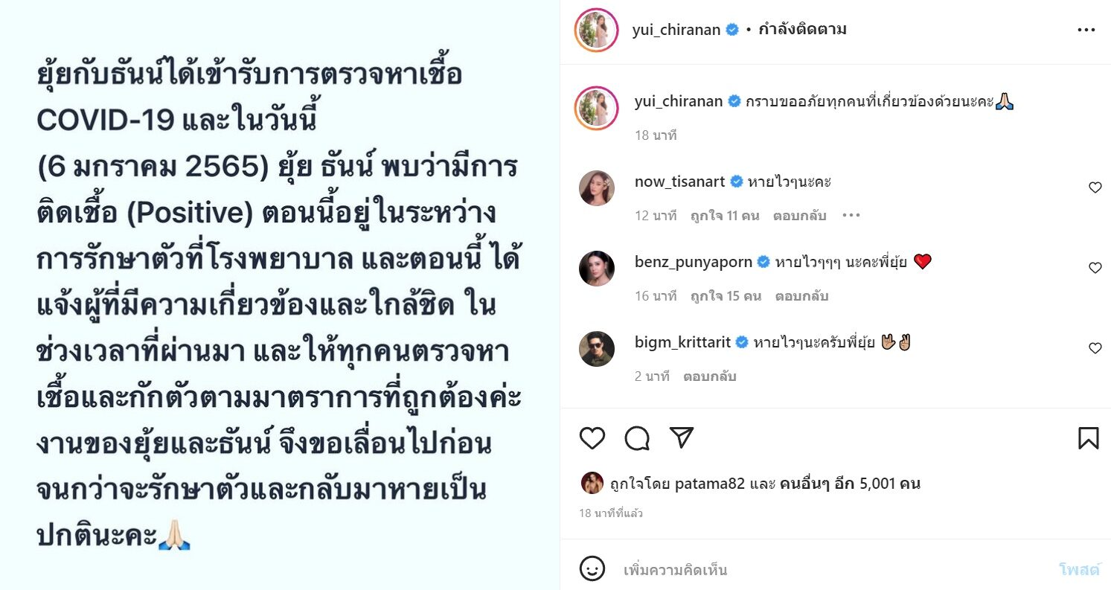The image size is (1111, 590).
Task: Focus the เพิ่มความคิดเห็น comment field
Action: (x=835, y=570)
